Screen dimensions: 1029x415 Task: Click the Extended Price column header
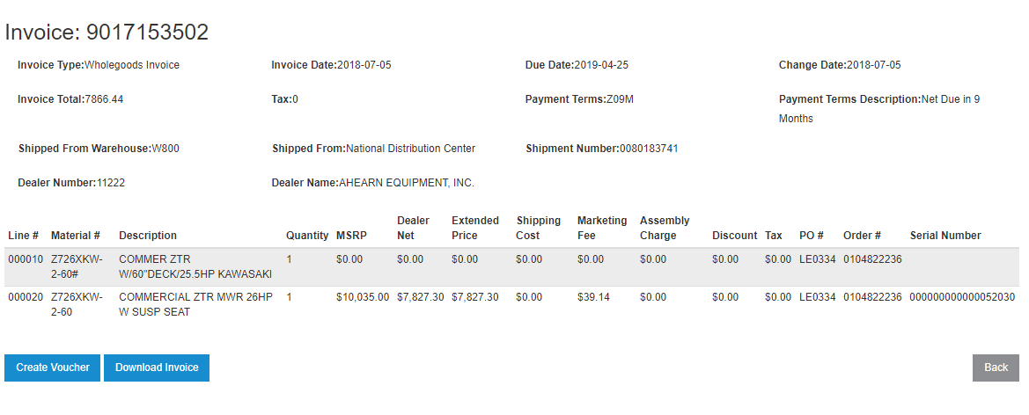(x=475, y=228)
